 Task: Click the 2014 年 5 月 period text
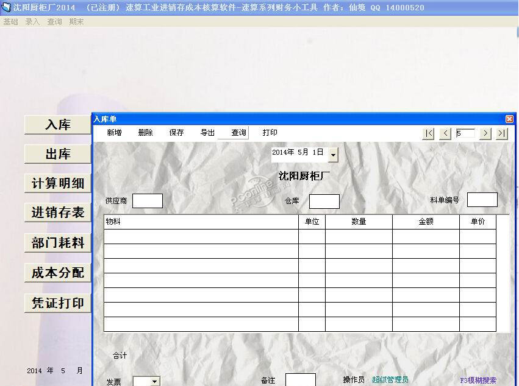point(55,371)
